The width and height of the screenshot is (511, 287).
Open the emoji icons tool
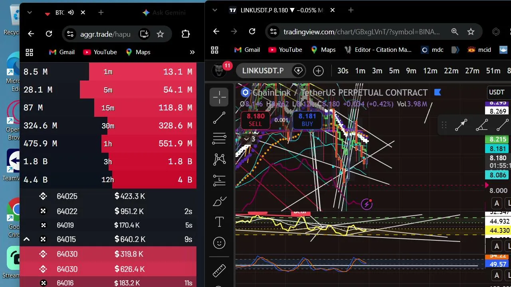click(219, 243)
